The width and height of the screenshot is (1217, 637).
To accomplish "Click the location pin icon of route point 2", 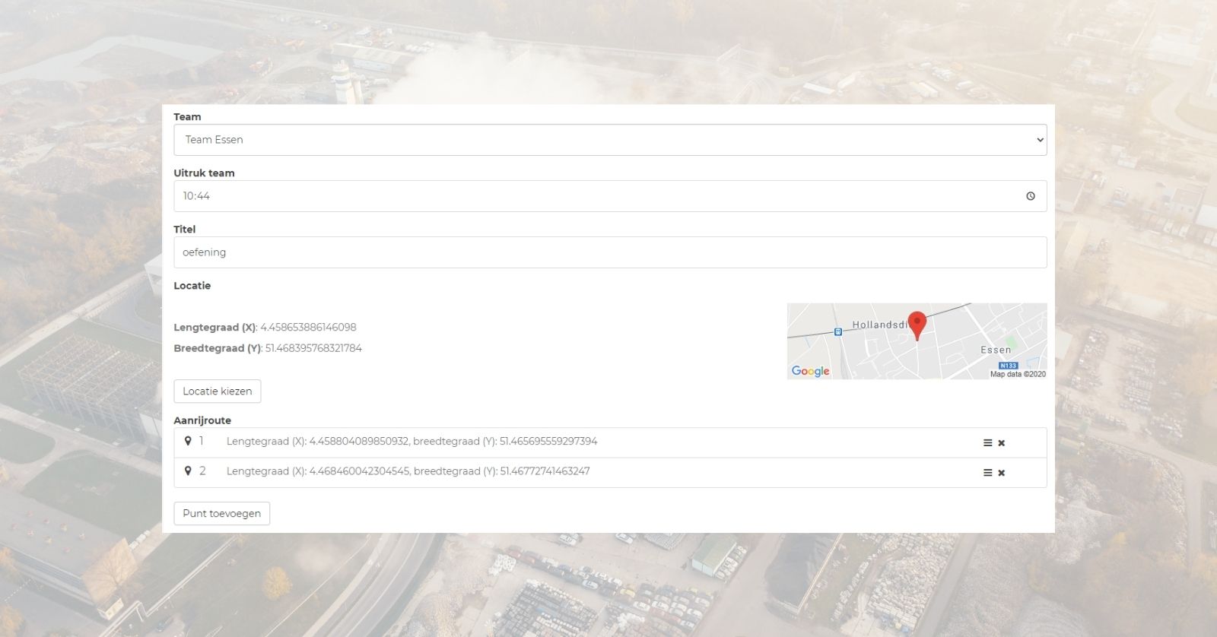I will 188,471.
